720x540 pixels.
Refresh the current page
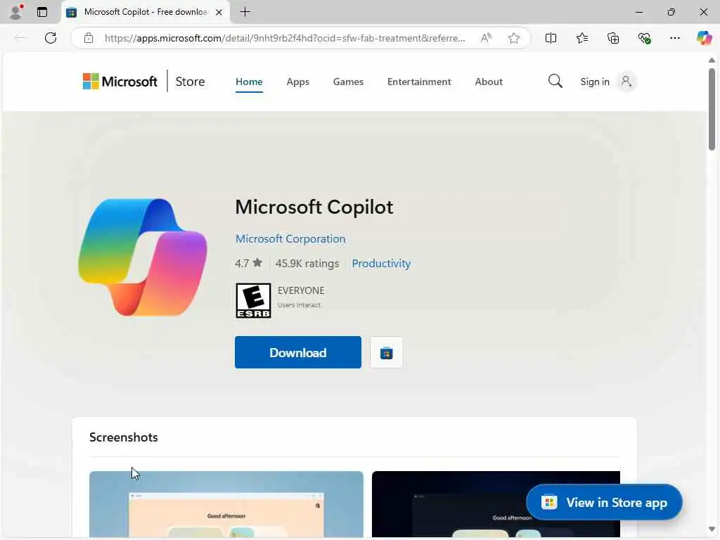51,38
